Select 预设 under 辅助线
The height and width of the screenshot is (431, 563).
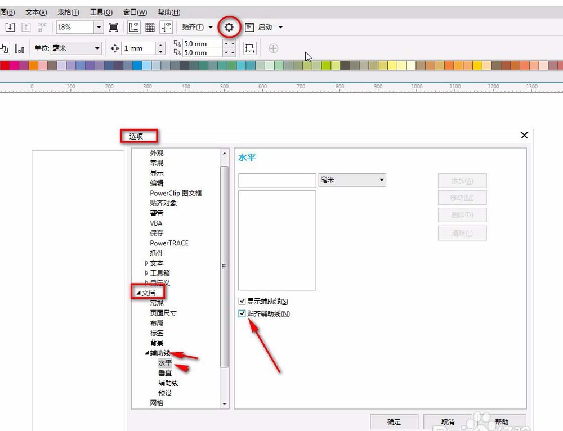(165, 393)
